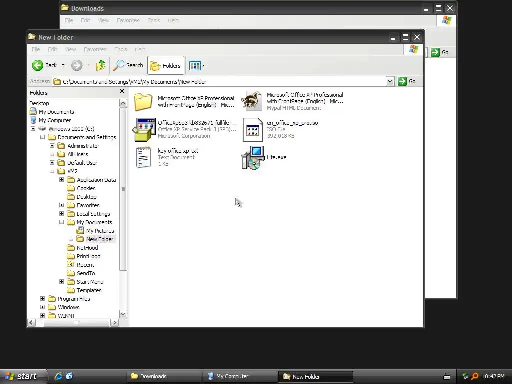Viewport: 512px width, 384px height.
Task: Select the NetHood folder in tree
Action: (x=87, y=248)
